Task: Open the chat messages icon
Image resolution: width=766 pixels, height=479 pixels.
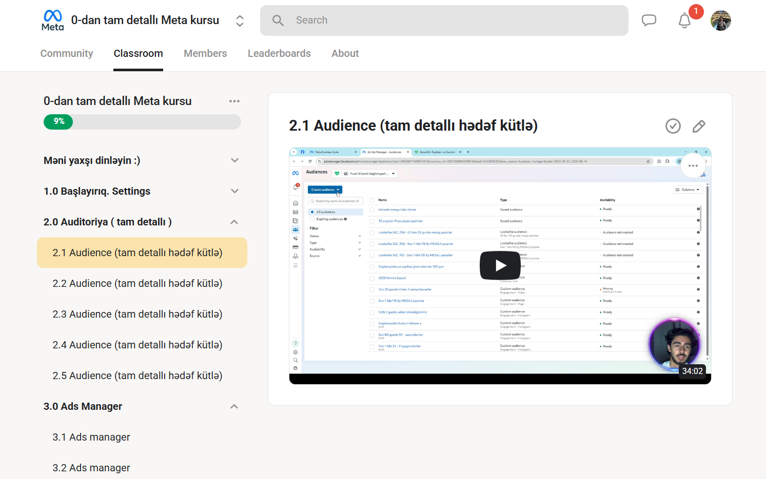Action: [x=649, y=20]
